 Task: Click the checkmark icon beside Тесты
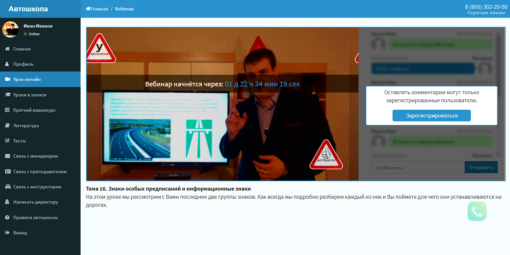click(x=7, y=141)
